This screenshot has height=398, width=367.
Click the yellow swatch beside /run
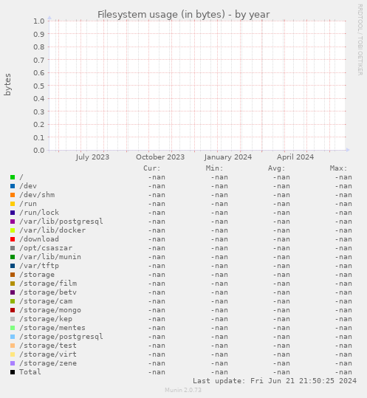click(x=13, y=204)
